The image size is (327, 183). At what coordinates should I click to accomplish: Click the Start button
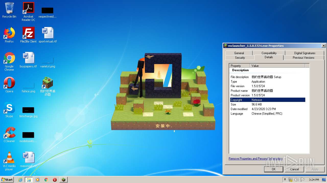(x=7, y=180)
